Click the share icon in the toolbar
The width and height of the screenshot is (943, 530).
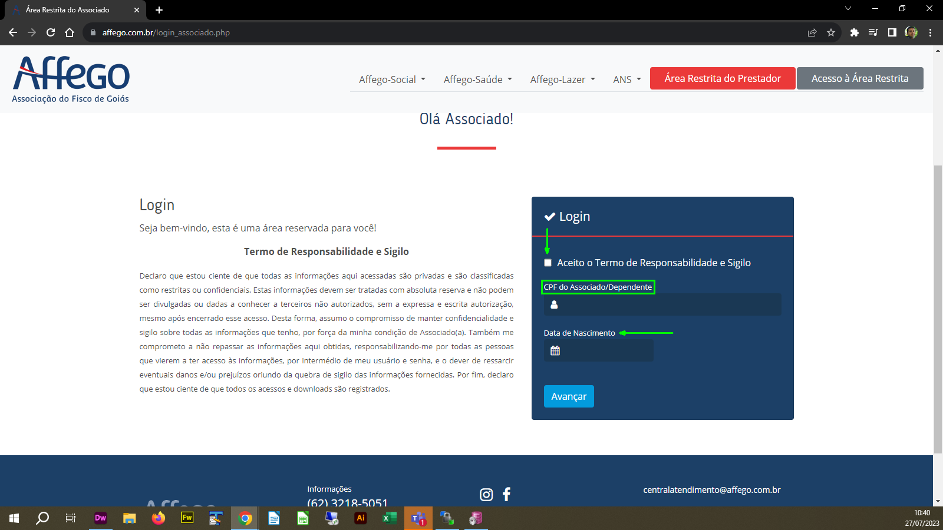click(x=812, y=32)
